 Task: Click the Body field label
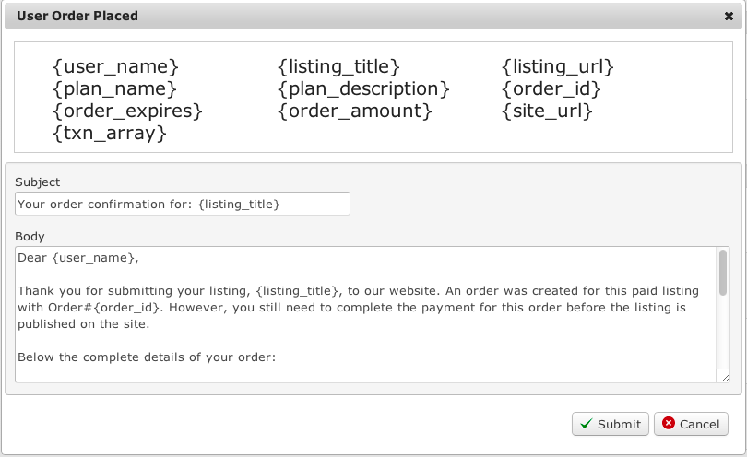30,237
